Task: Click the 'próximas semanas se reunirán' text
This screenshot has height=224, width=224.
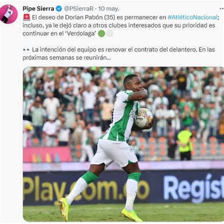Action: (x=67, y=58)
